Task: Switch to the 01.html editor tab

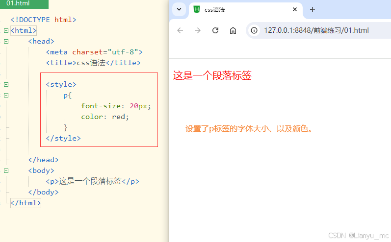Action: point(24,4)
